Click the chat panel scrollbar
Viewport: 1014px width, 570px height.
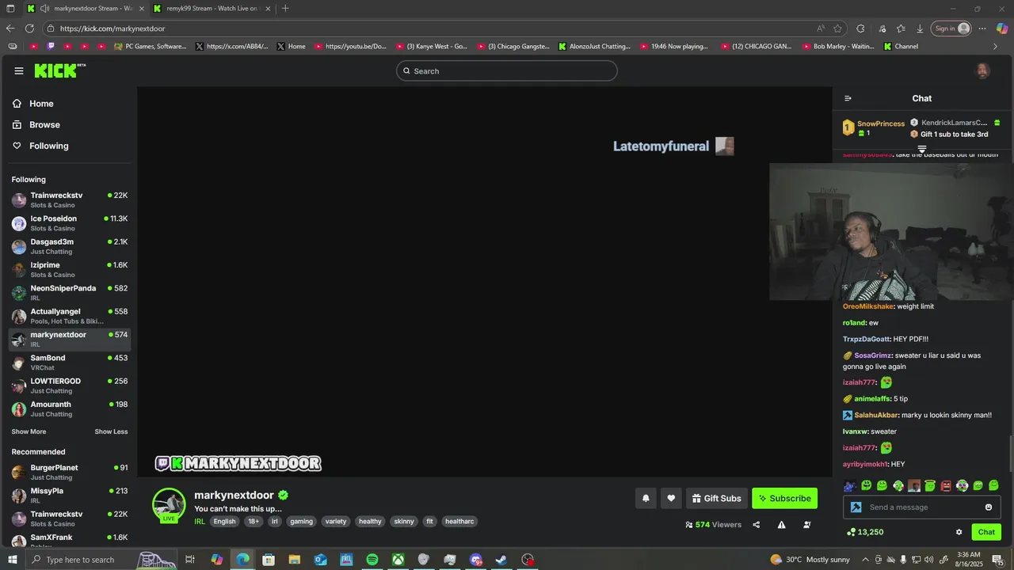1010,453
